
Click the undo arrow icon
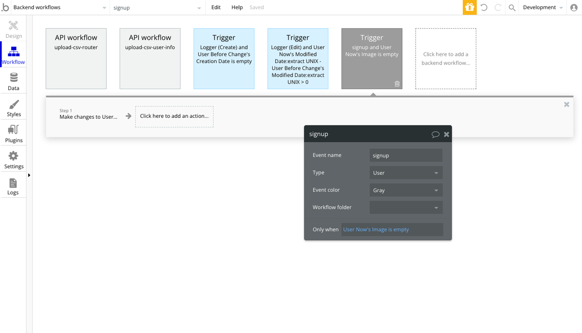(x=484, y=7)
